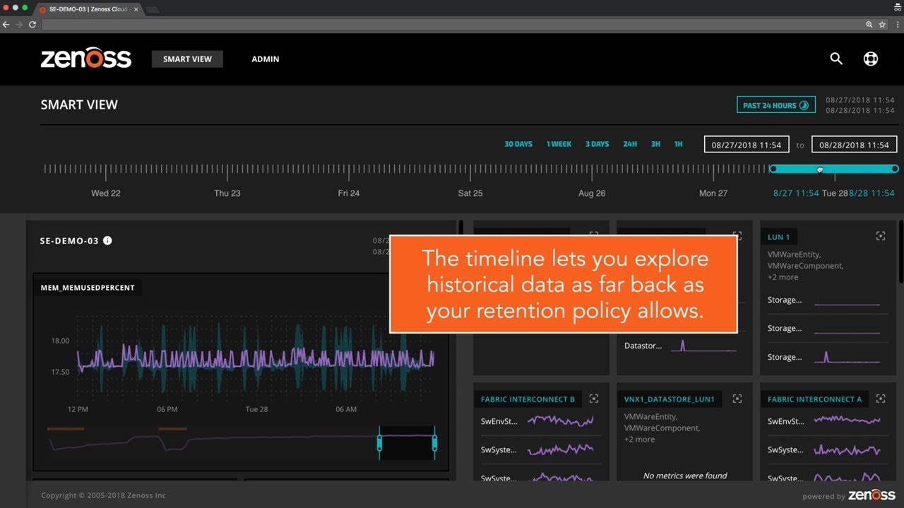The image size is (904, 508).
Task: Click the VNX1_DATASTORE_LUN1 card title
Action: pos(670,399)
